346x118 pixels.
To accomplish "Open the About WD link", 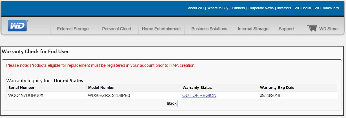I will pyautogui.click(x=196, y=8).
